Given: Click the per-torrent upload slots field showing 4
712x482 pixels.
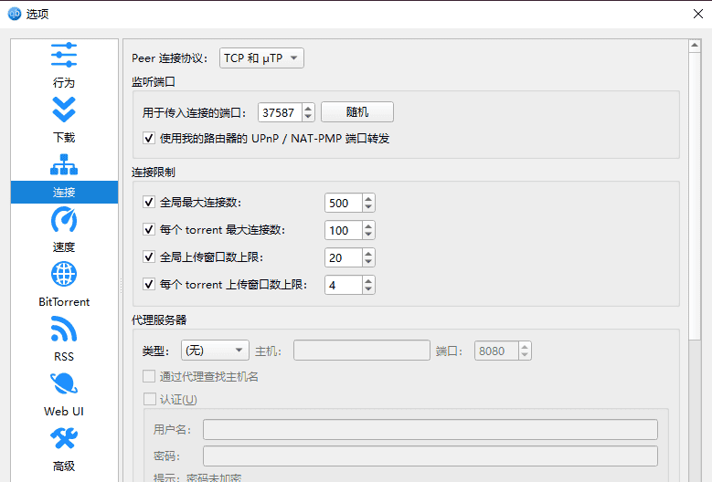Looking at the screenshot, I should (344, 285).
